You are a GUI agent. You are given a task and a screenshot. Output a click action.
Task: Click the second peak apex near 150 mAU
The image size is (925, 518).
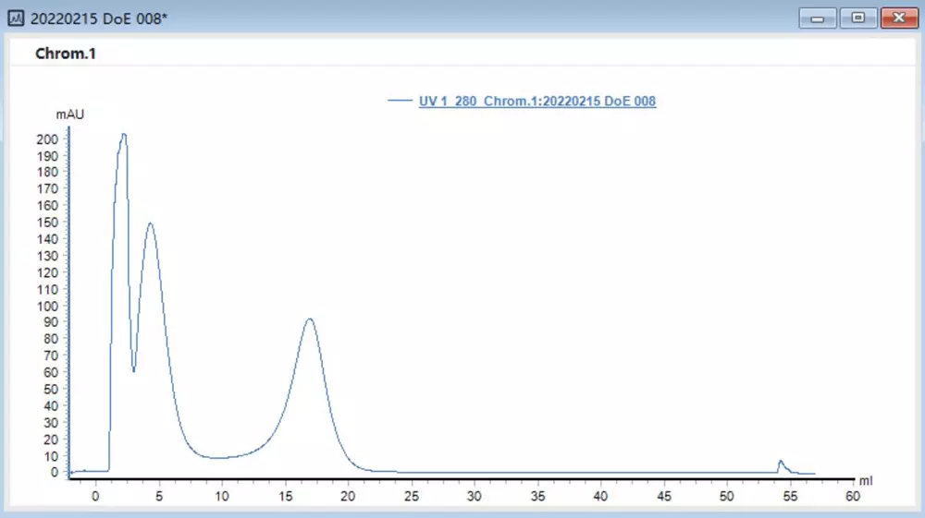point(150,223)
